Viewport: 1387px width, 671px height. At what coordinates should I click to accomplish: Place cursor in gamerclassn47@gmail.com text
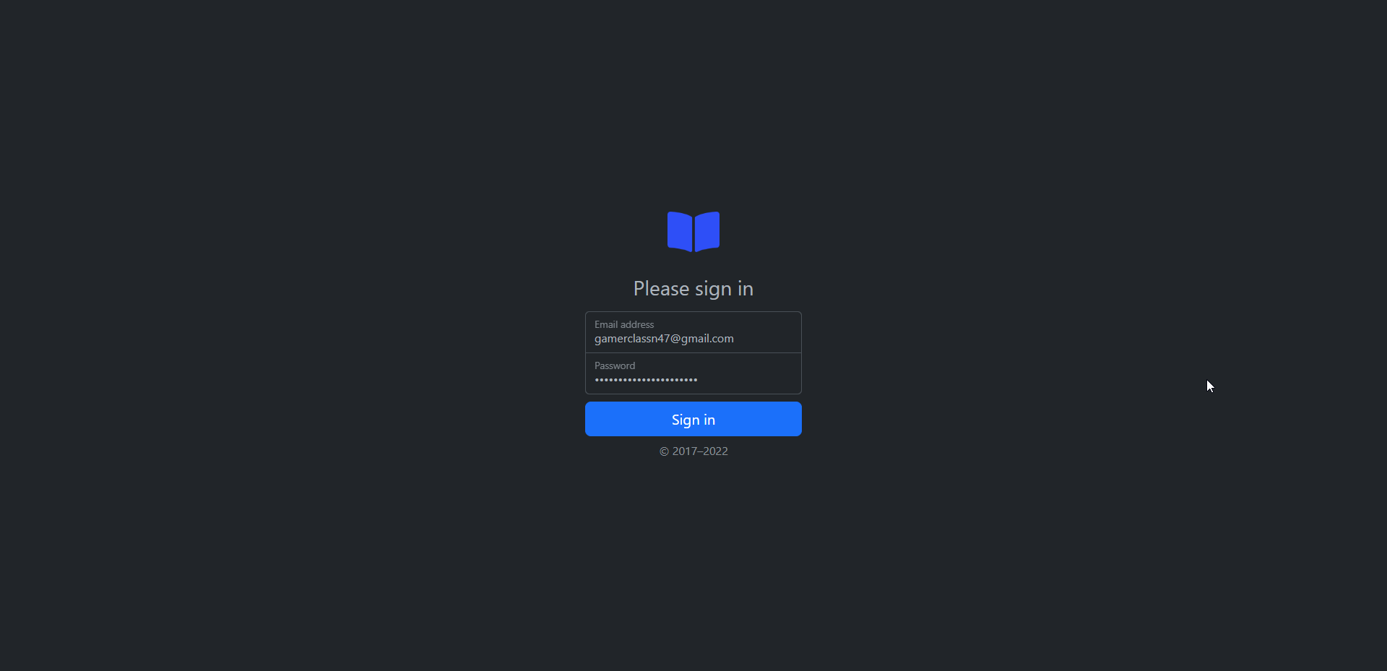tap(664, 339)
